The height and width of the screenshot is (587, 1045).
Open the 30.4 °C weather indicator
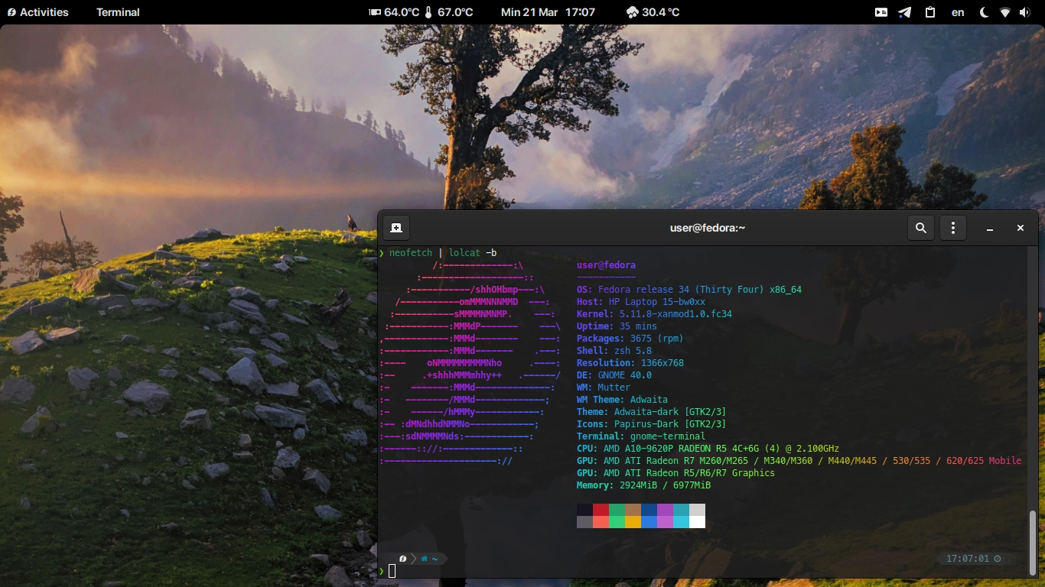[x=653, y=12]
